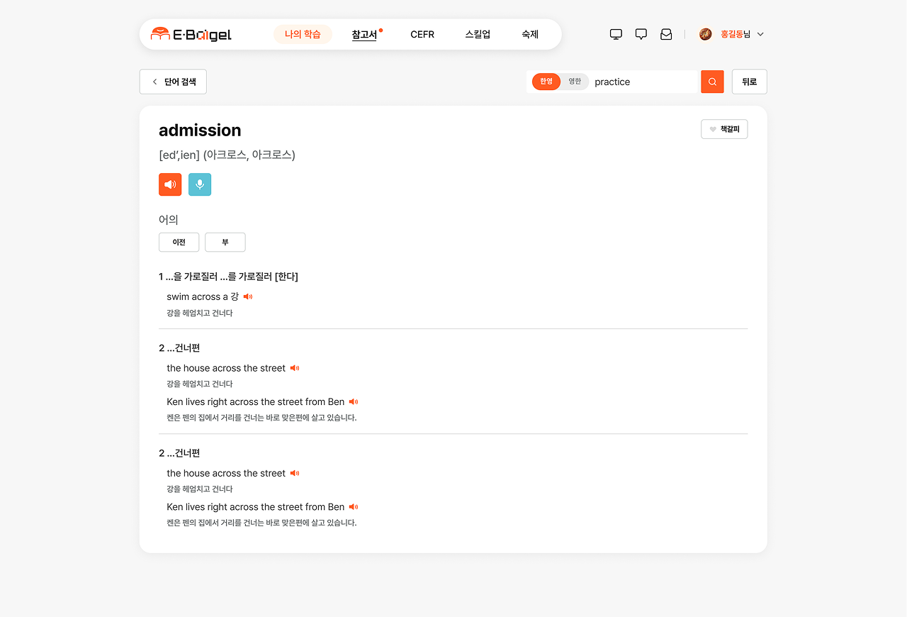Open the mail inbox icon
The image size is (907, 617).
point(666,34)
